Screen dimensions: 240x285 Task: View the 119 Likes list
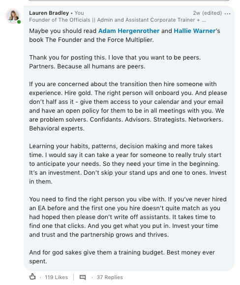click(x=56, y=277)
